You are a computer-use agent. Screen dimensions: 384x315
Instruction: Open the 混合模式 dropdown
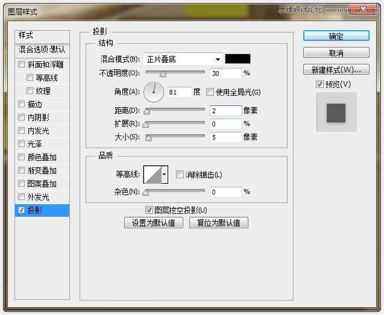(183, 59)
